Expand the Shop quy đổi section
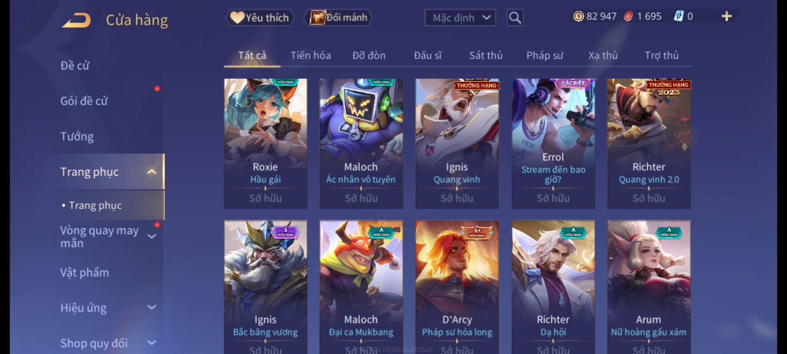The height and width of the screenshot is (354, 787). (151, 343)
